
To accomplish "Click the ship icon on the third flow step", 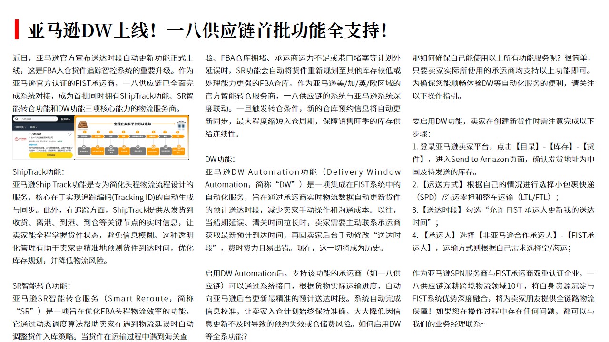I will point(111,146).
